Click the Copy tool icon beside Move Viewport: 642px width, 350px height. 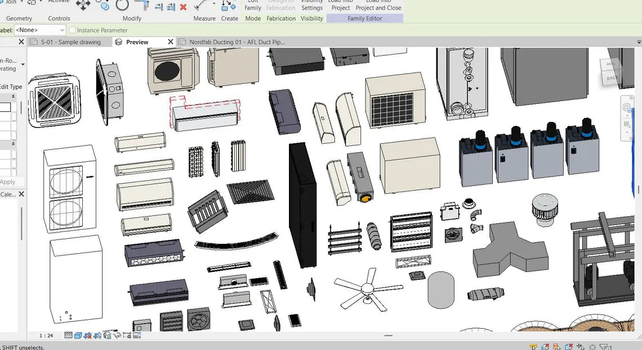[104, 5]
